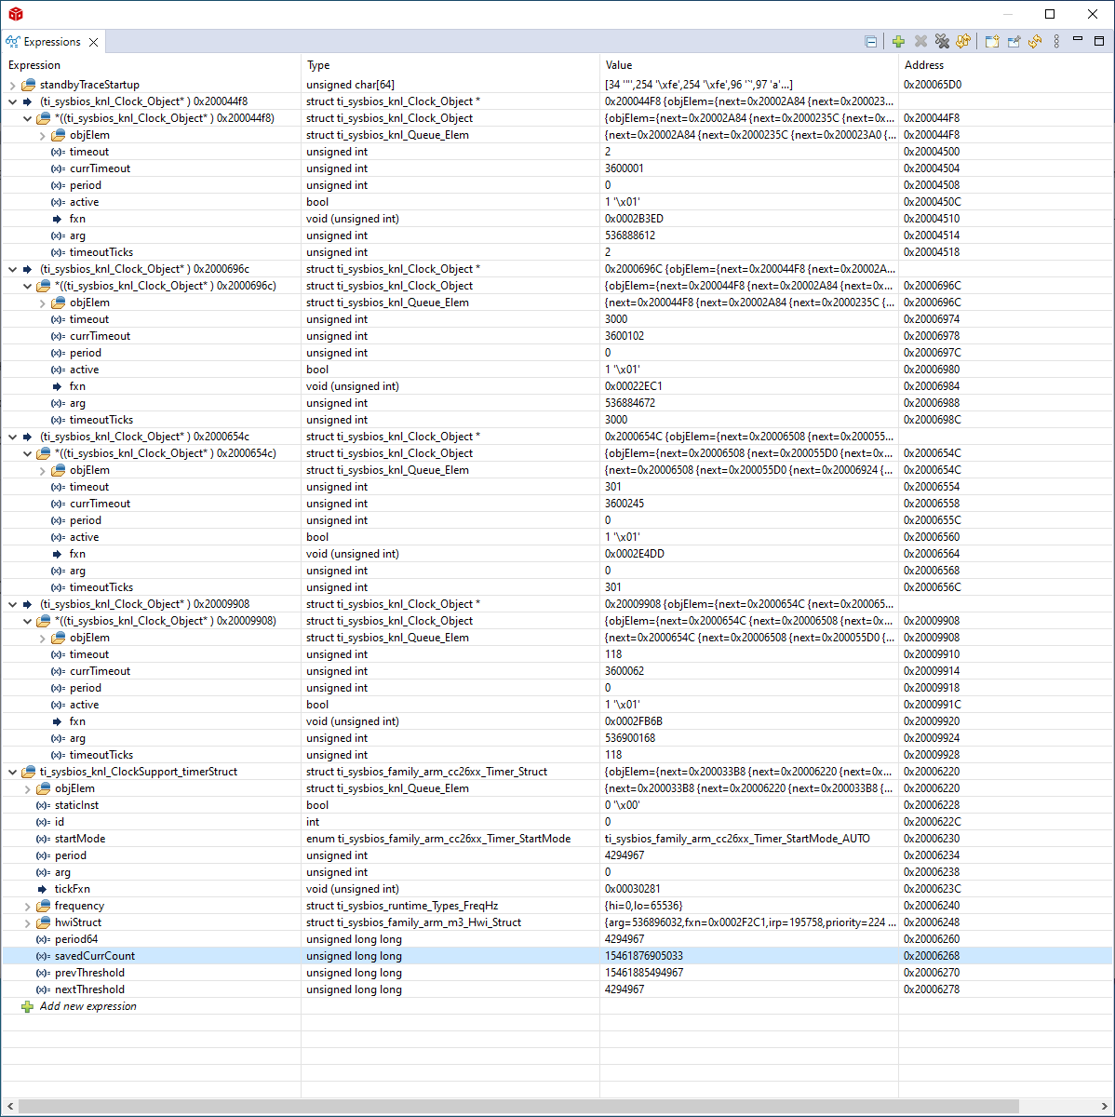The height and width of the screenshot is (1117, 1115).
Task: Click the continuous refresh icon with two documents
Action: point(963,42)
